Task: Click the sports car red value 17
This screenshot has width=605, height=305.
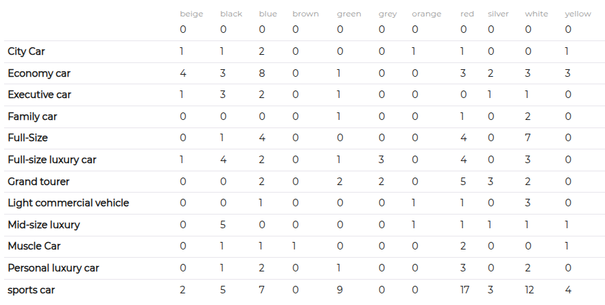Action: tap(465, 289)
